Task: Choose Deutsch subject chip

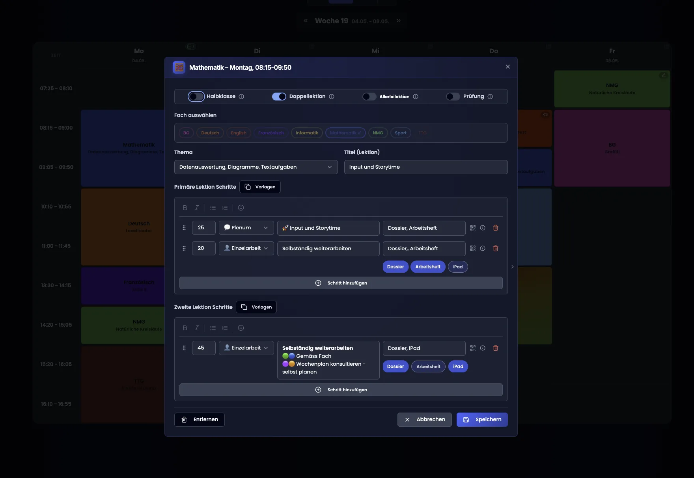Action: pyautogui.click(x=210, y=133)
